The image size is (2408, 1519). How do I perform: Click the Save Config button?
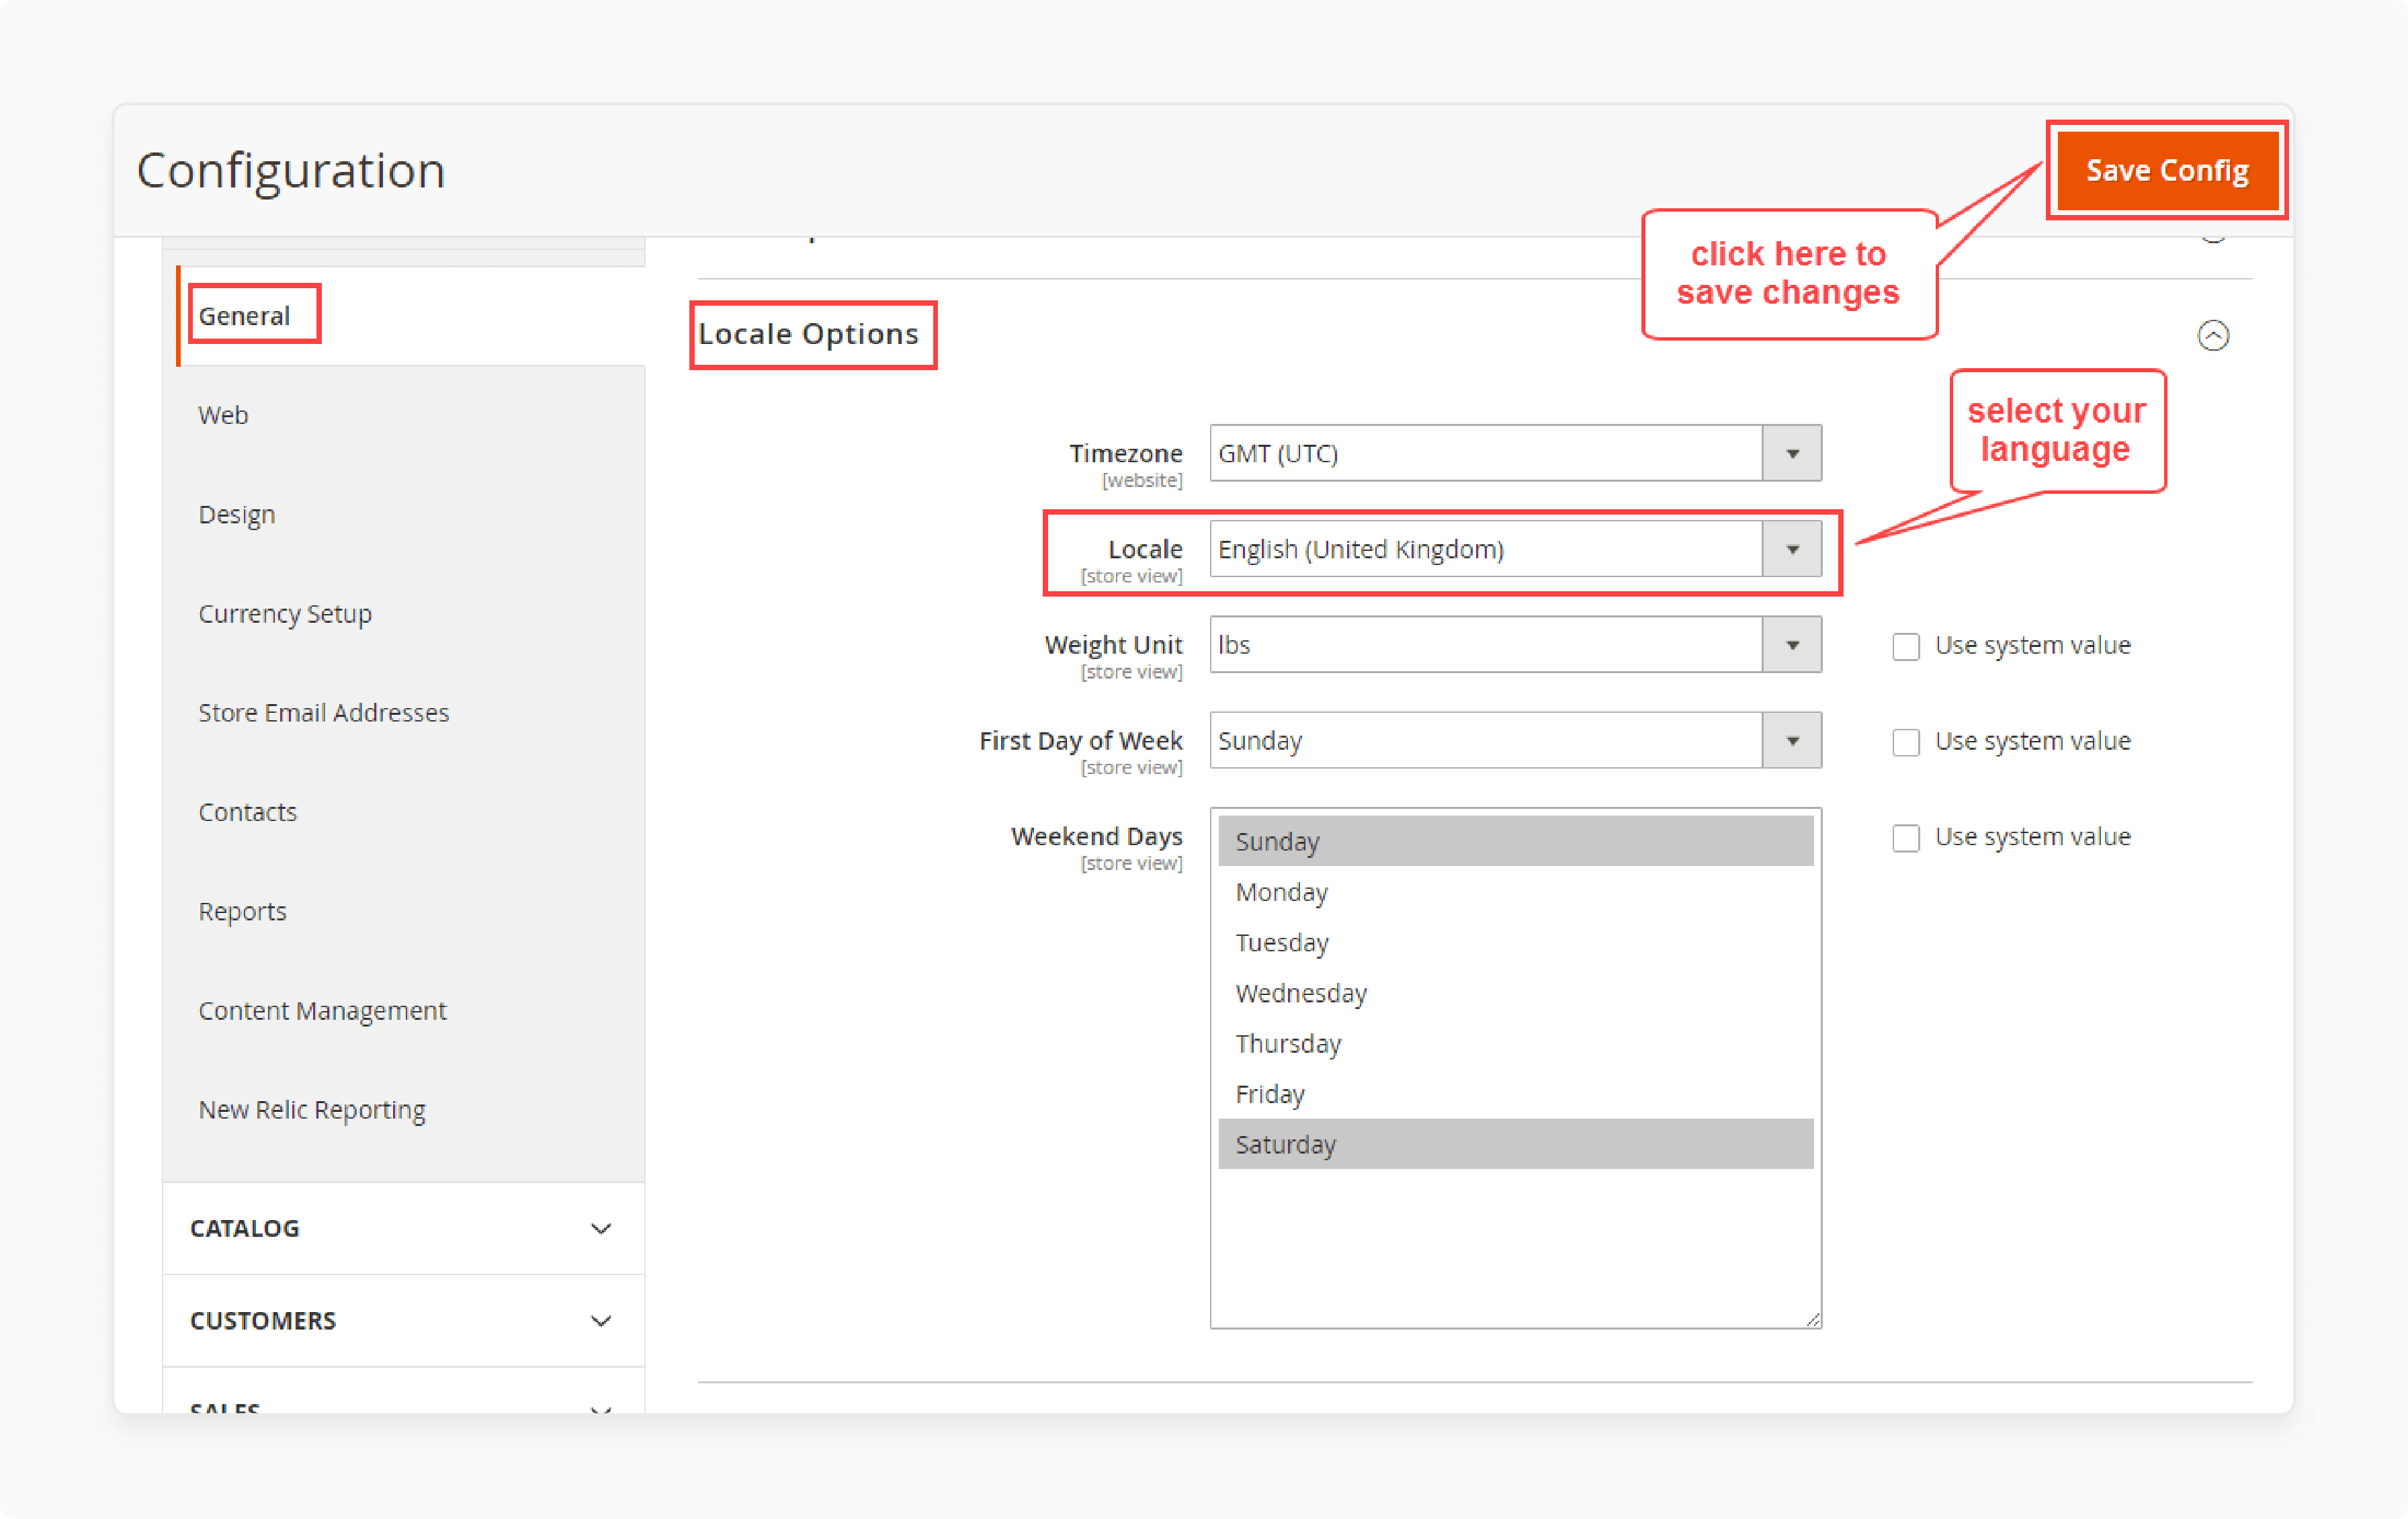[x=2177, y=170]
